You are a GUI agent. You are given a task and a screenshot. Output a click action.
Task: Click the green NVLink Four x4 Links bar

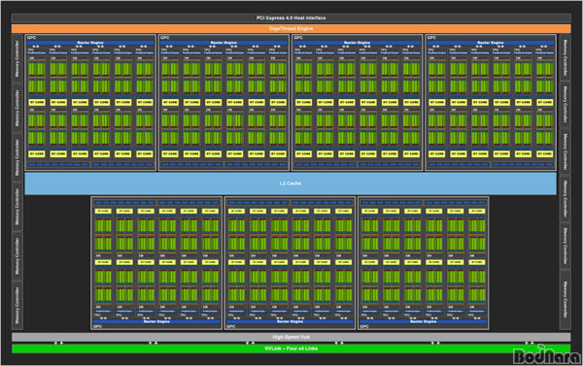coord(291,349)
